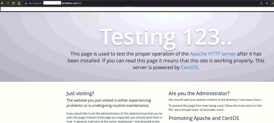The height and width of the screenshot is (123, 274).
Task: Click the browser back arrow
Action: pyautogui.click(x=2, y=3)
